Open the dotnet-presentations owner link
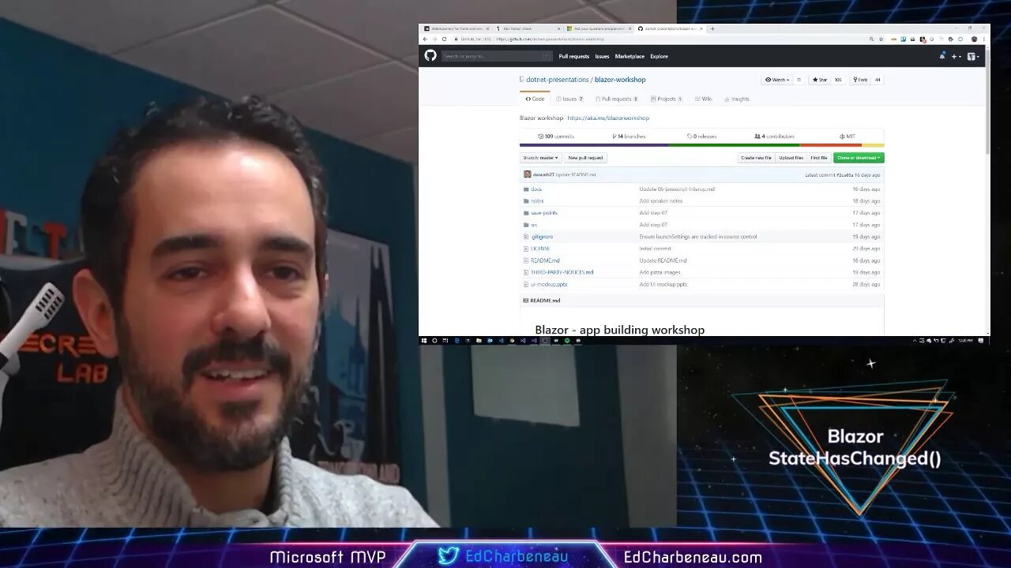This screenshot has height=568, width=1011. pyautogui.click(x=556, y=80)
